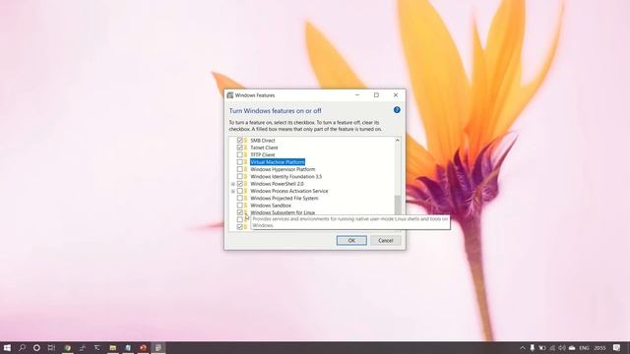Uncheck the Telnet Client checkbox
This screenshot has width=630, height=354.
240,147
